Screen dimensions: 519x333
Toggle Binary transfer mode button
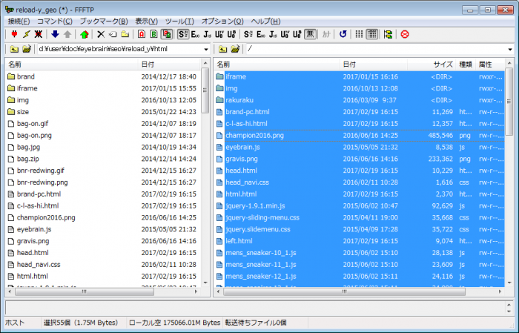(154, 34)
